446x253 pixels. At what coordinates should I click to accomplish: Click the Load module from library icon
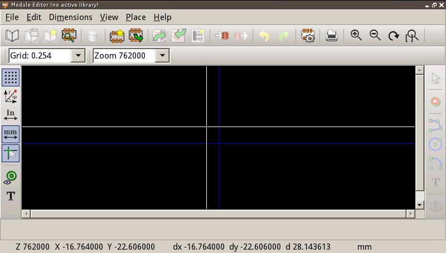pos(136,36)
